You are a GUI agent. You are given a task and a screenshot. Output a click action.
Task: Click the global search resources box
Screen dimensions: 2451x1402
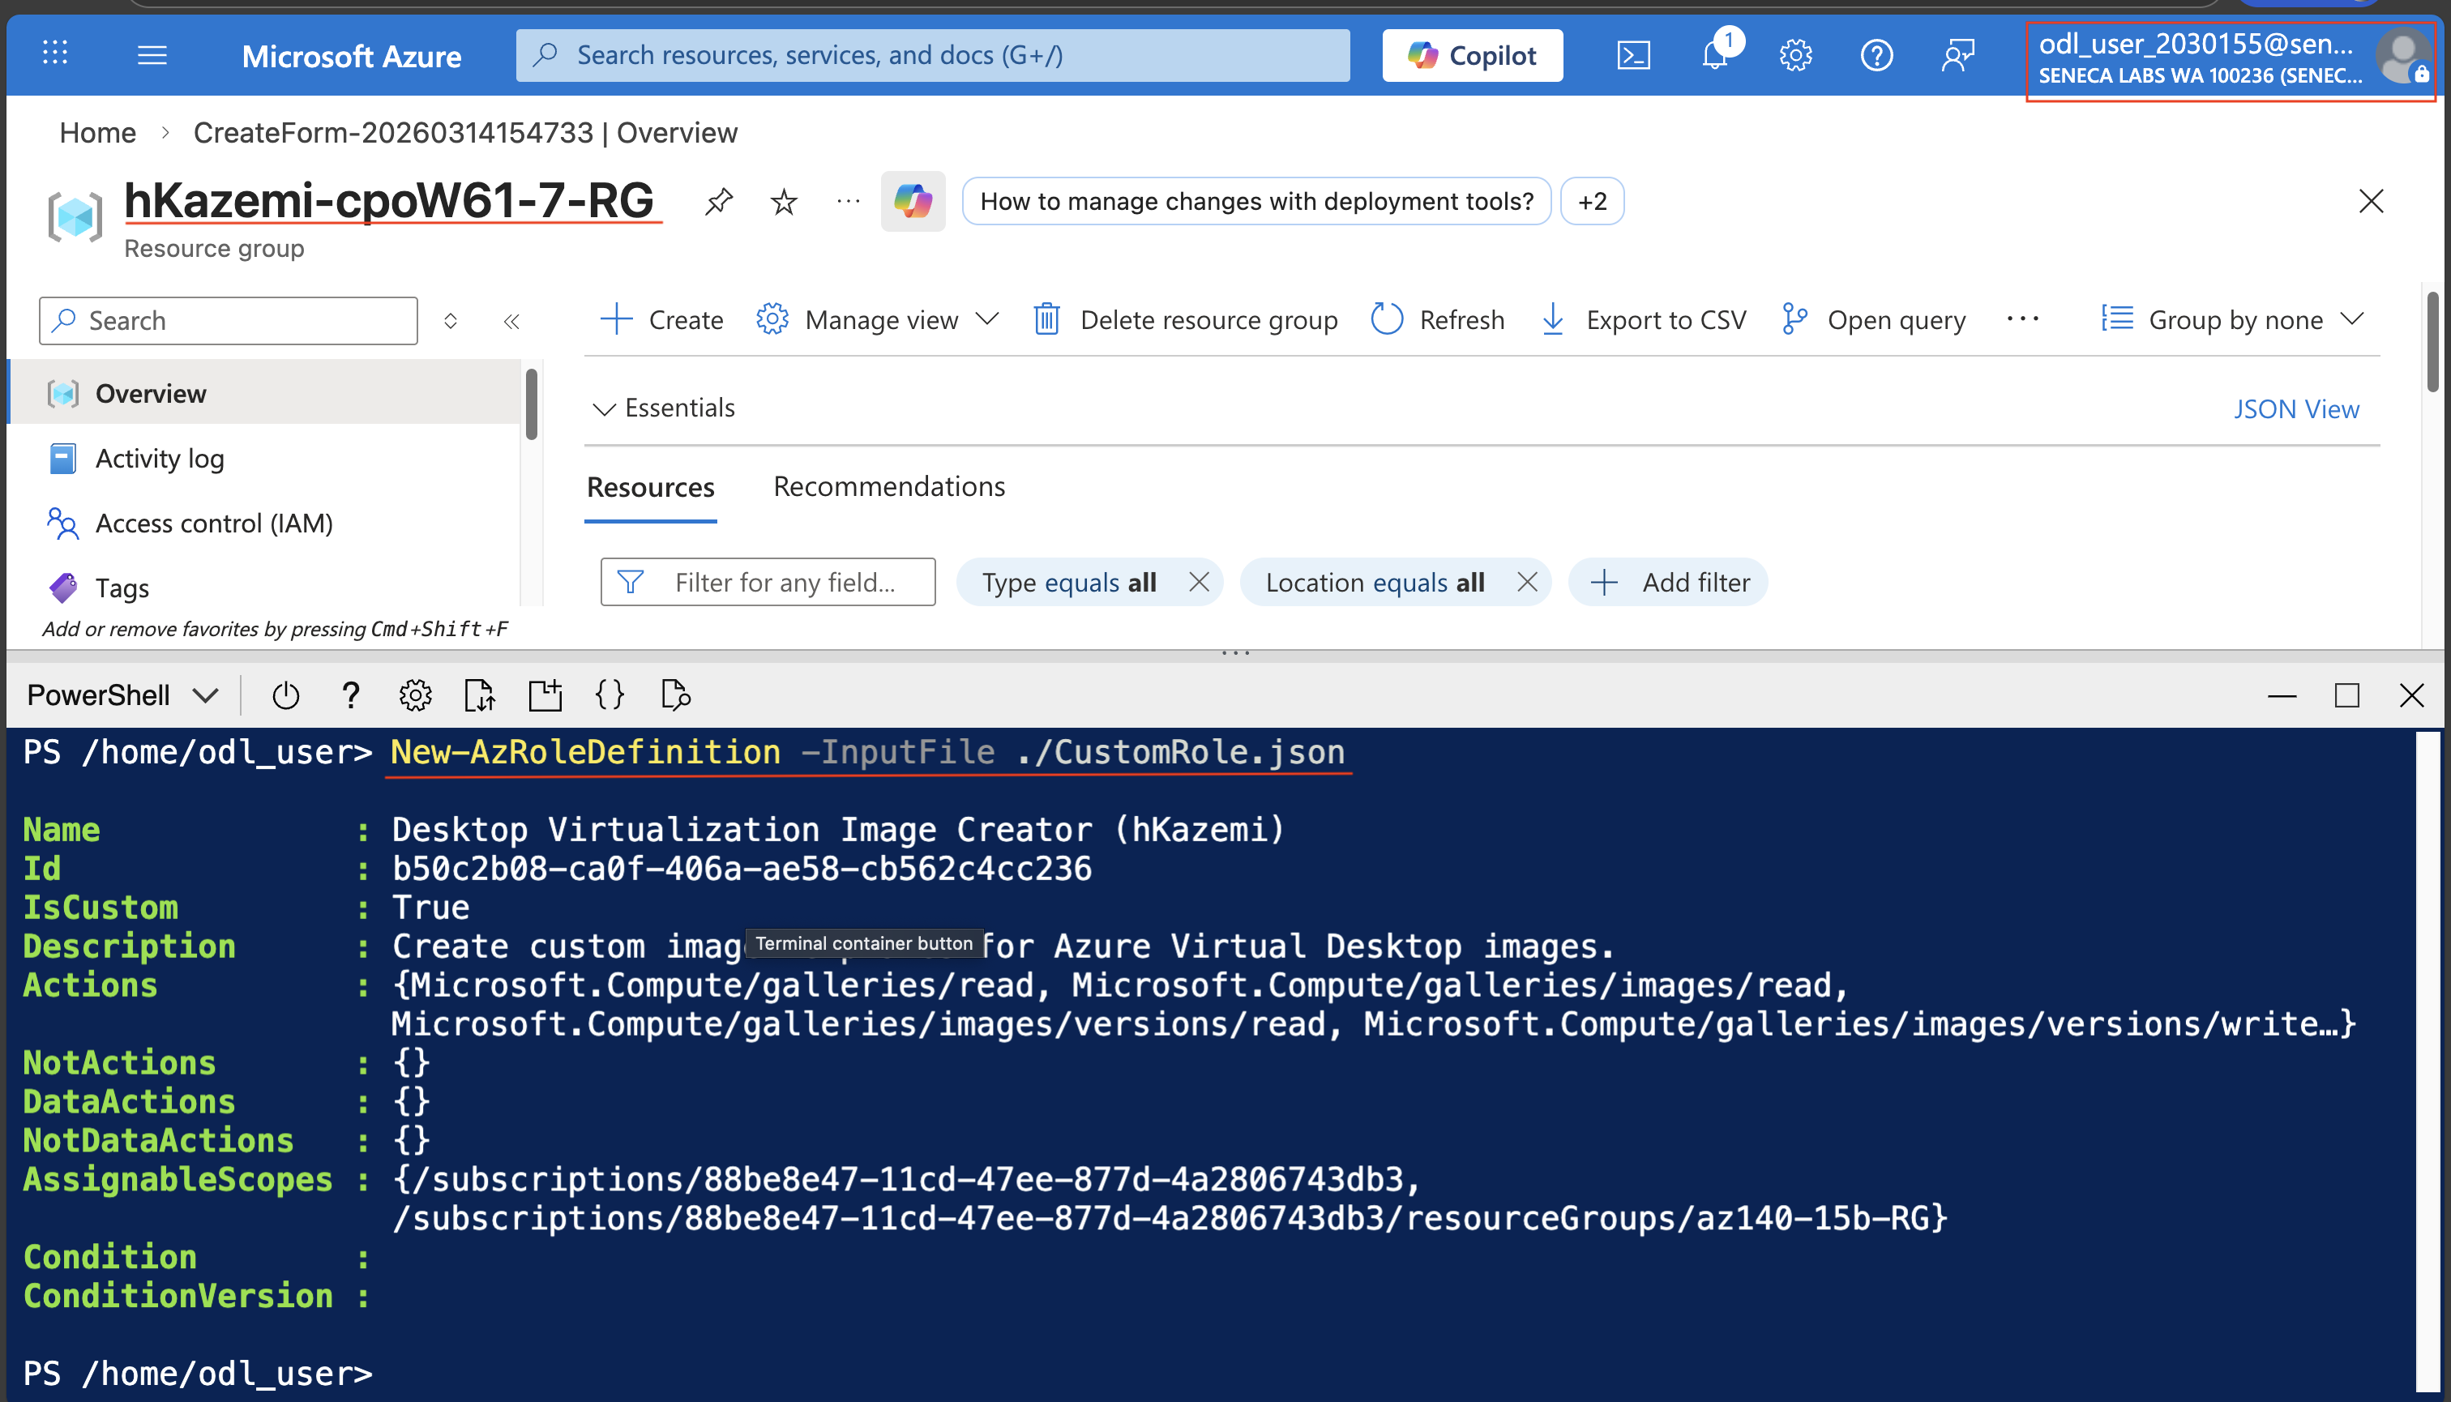tap(932, 55)
